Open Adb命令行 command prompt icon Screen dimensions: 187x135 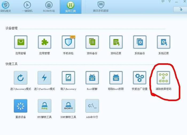click(92, 106)
